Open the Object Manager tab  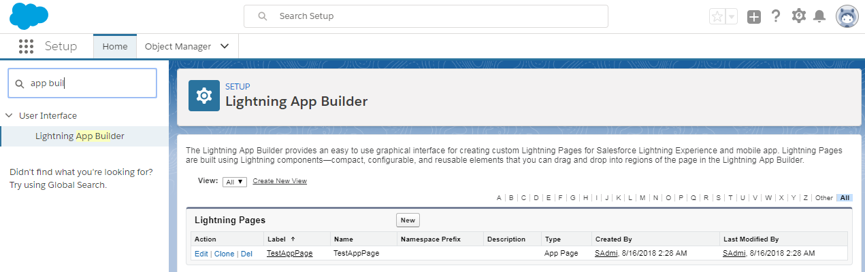point(178,46)
